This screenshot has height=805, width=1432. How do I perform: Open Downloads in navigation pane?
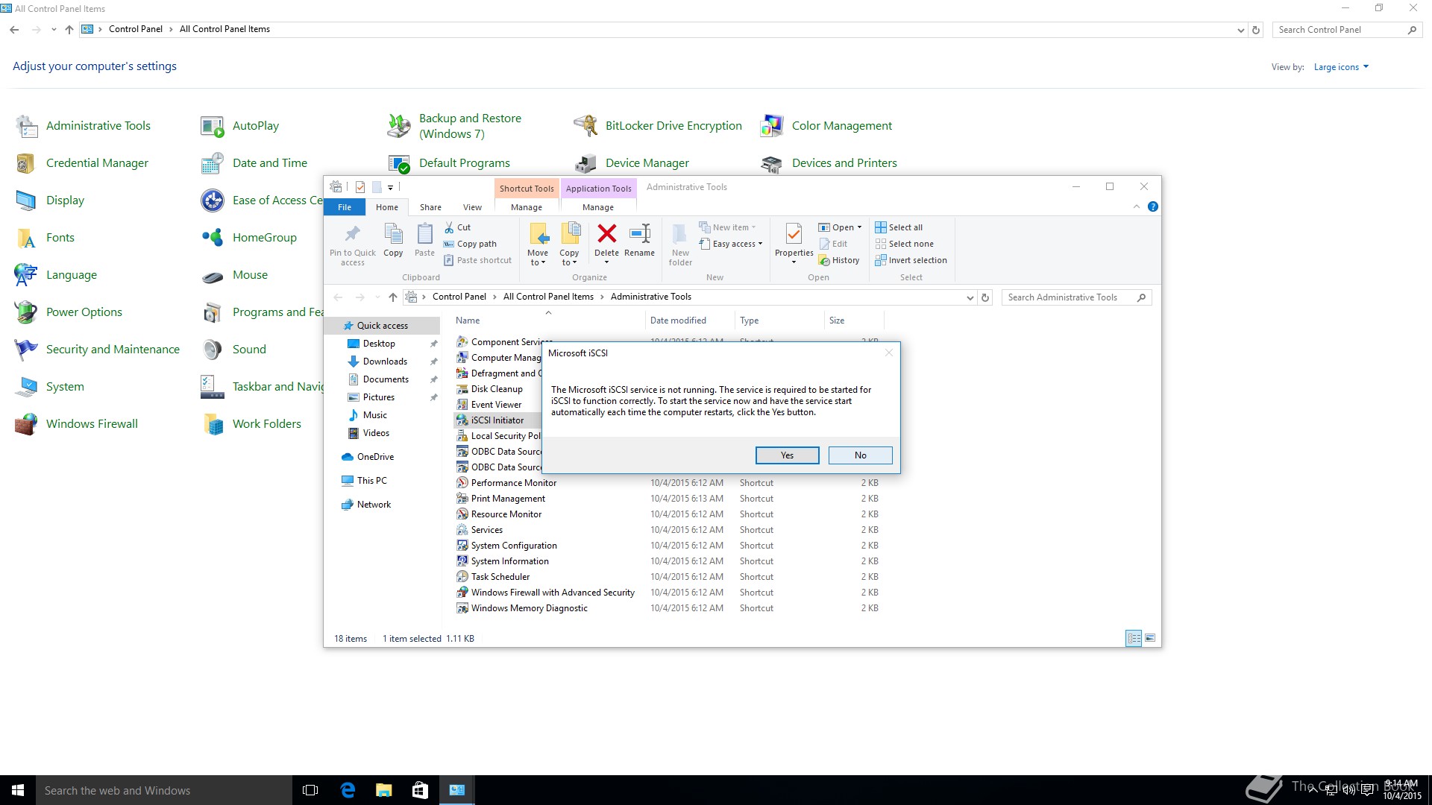tap(385, 362)
